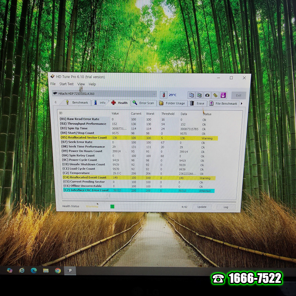The height and width of the screenshot is (296, 296).
Task: Select the (C1) Load Cycle Count row
Action: (139, 169)
